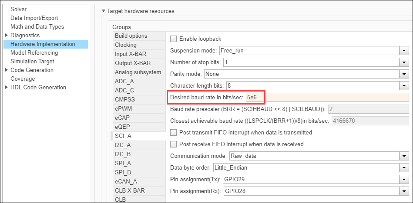Enable the loopback checkbox
Image resolution: width=413 pixels, height=203 pixels.
(x=174, y=39)
